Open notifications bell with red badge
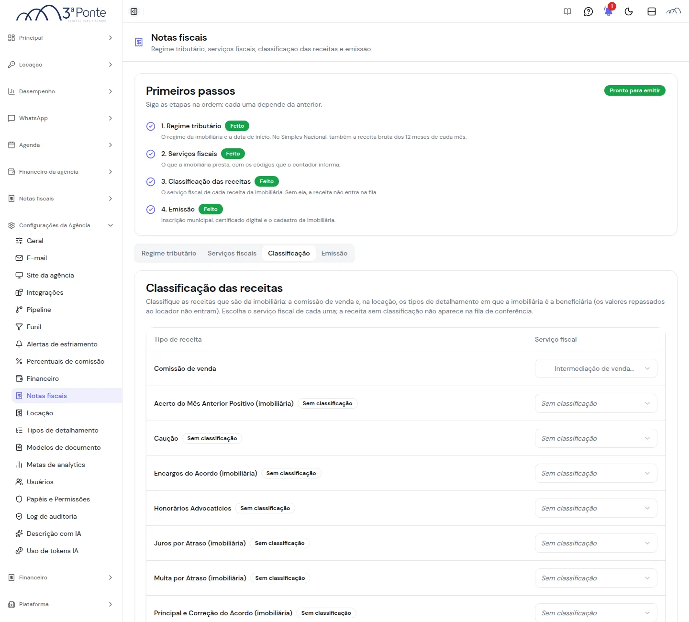Image resolution: width=689 pixels, height=622 pixels. pos(609,11)
